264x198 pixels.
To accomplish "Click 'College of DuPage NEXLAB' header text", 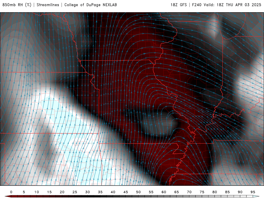I will (90, 5).
